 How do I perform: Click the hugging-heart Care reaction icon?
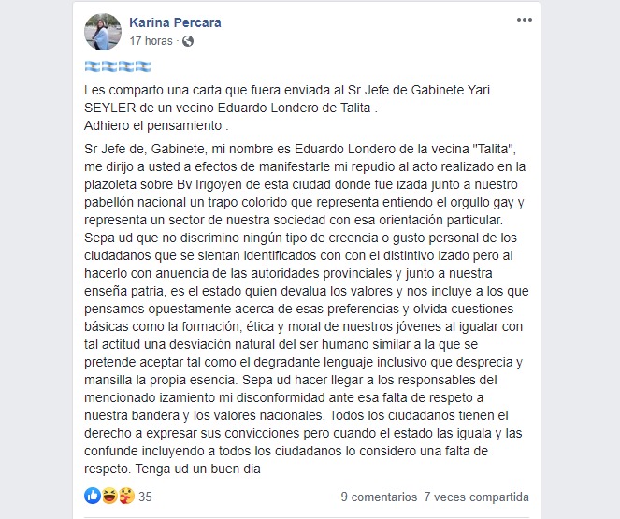(126, 496)
